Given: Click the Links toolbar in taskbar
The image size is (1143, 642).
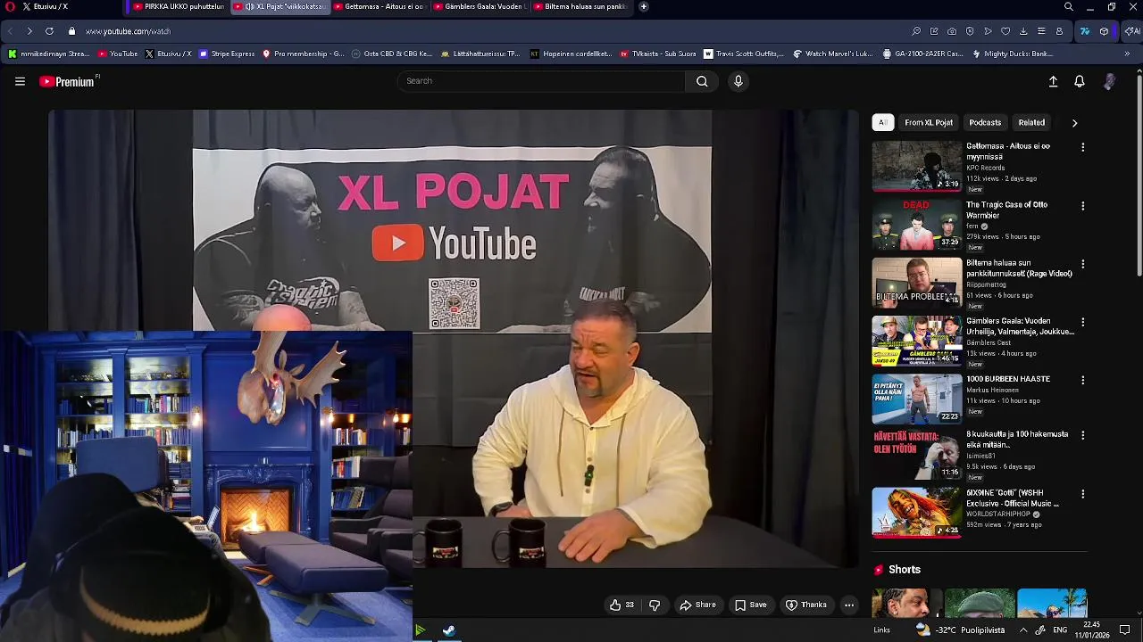Looking at the screenshot, I should click(881, 630).
